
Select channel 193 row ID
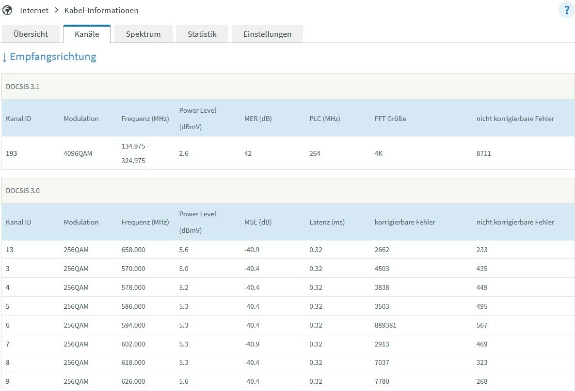click(x=11, y=153)
